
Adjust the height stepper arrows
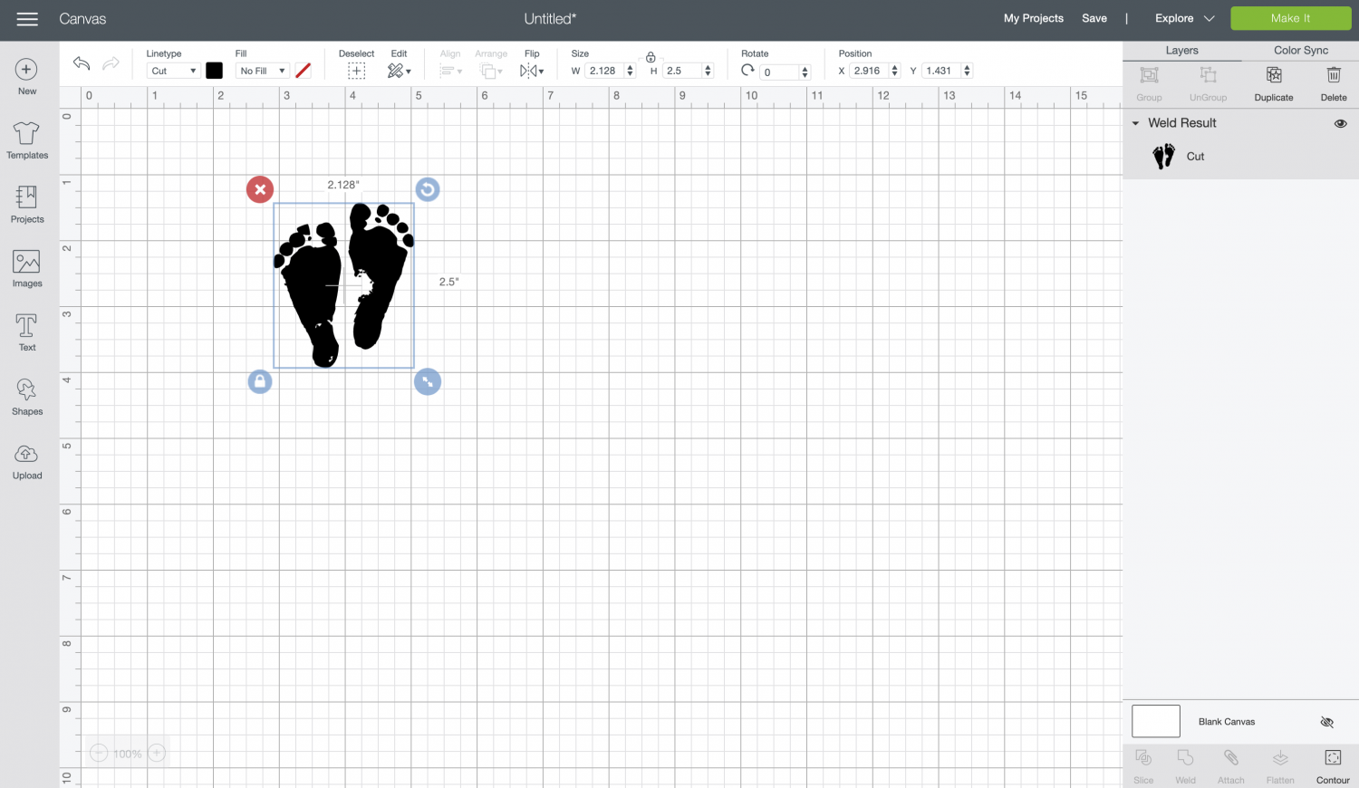(708, 71)
